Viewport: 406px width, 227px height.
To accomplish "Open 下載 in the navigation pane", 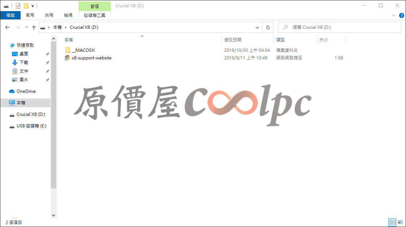I will pos(23,63).
